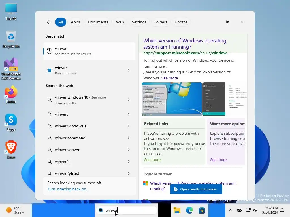Expand the winvert suggestion chevron
The image size is (290, 217).
tap(129, 114)
